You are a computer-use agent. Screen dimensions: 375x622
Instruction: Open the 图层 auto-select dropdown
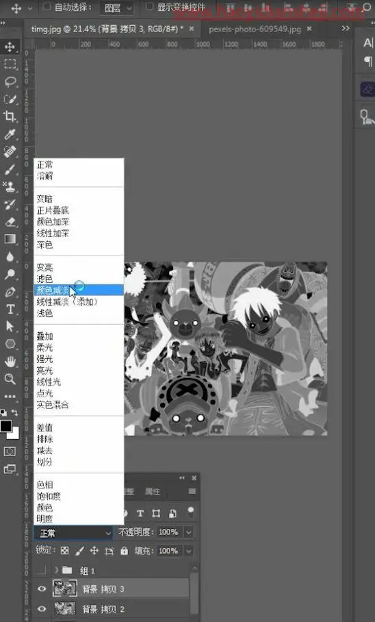click(x=116, y=8)
